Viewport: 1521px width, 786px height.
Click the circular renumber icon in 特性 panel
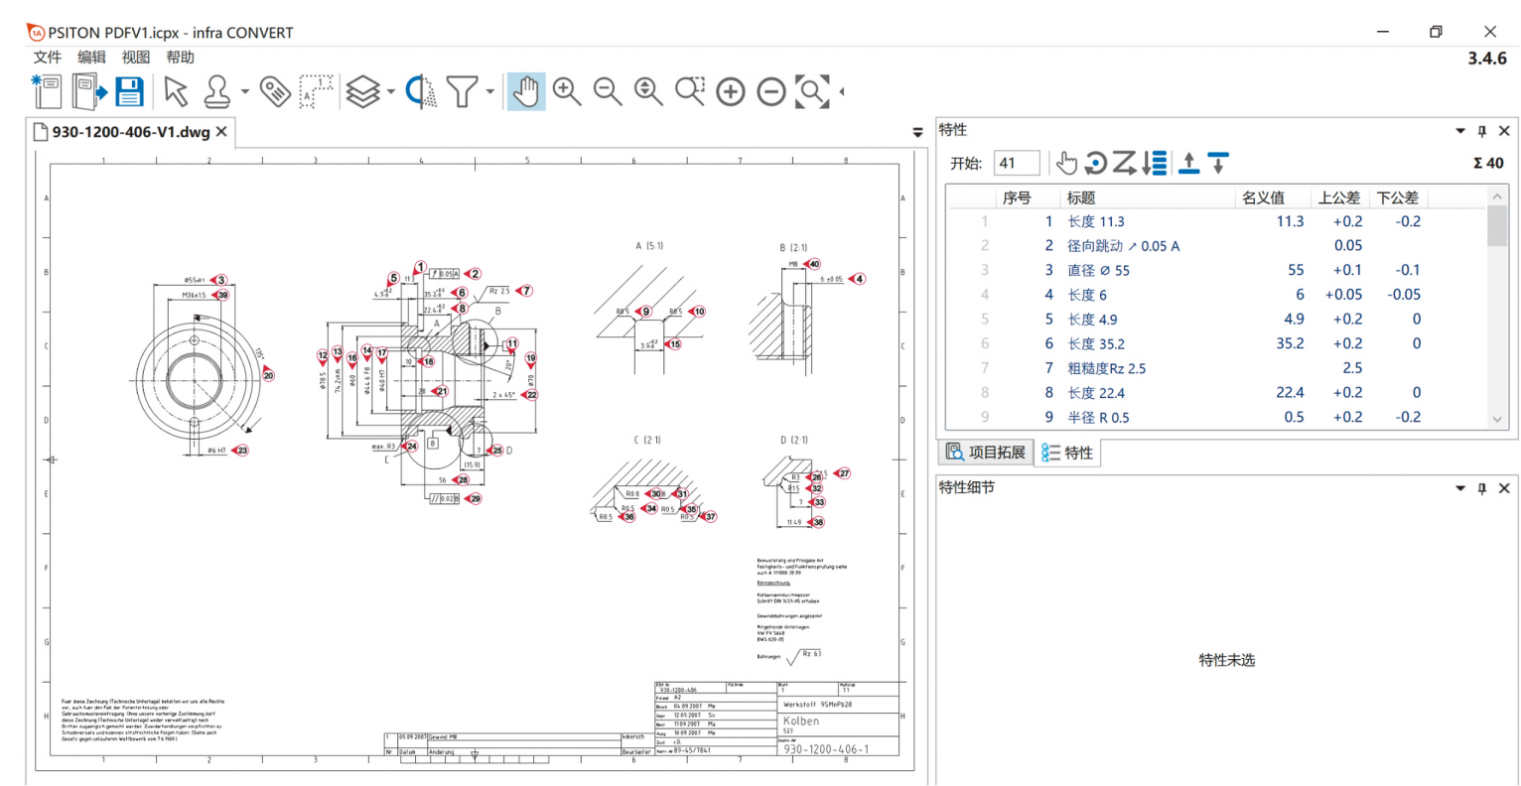[x=1096, y=163]
